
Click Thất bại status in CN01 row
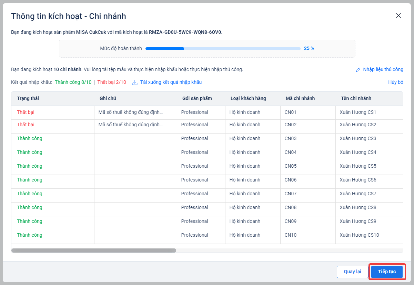click(26, 112)
